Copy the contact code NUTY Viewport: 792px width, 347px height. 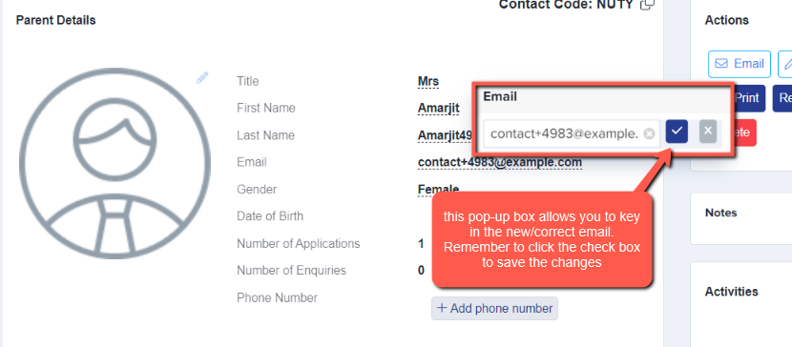coord(647,5)
